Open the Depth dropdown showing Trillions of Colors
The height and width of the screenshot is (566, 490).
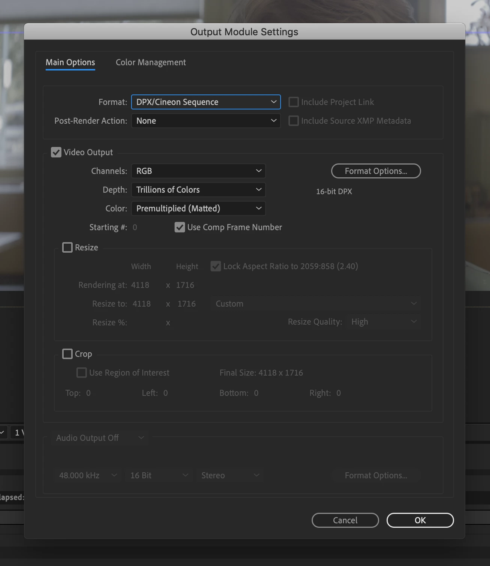tap(198, 190)
